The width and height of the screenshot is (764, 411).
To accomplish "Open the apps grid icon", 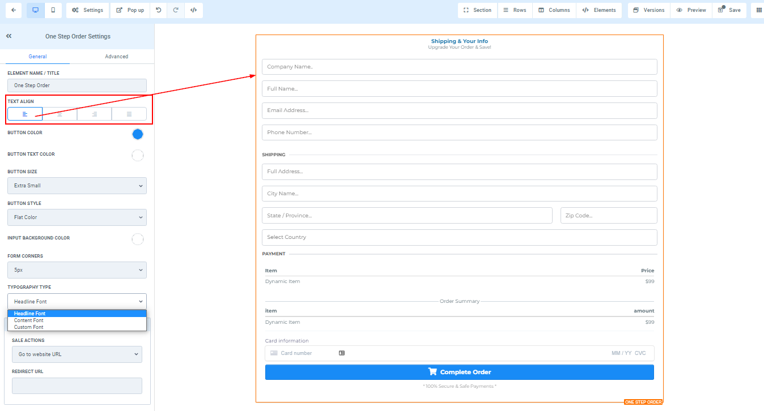I will [x=759, y=10].
